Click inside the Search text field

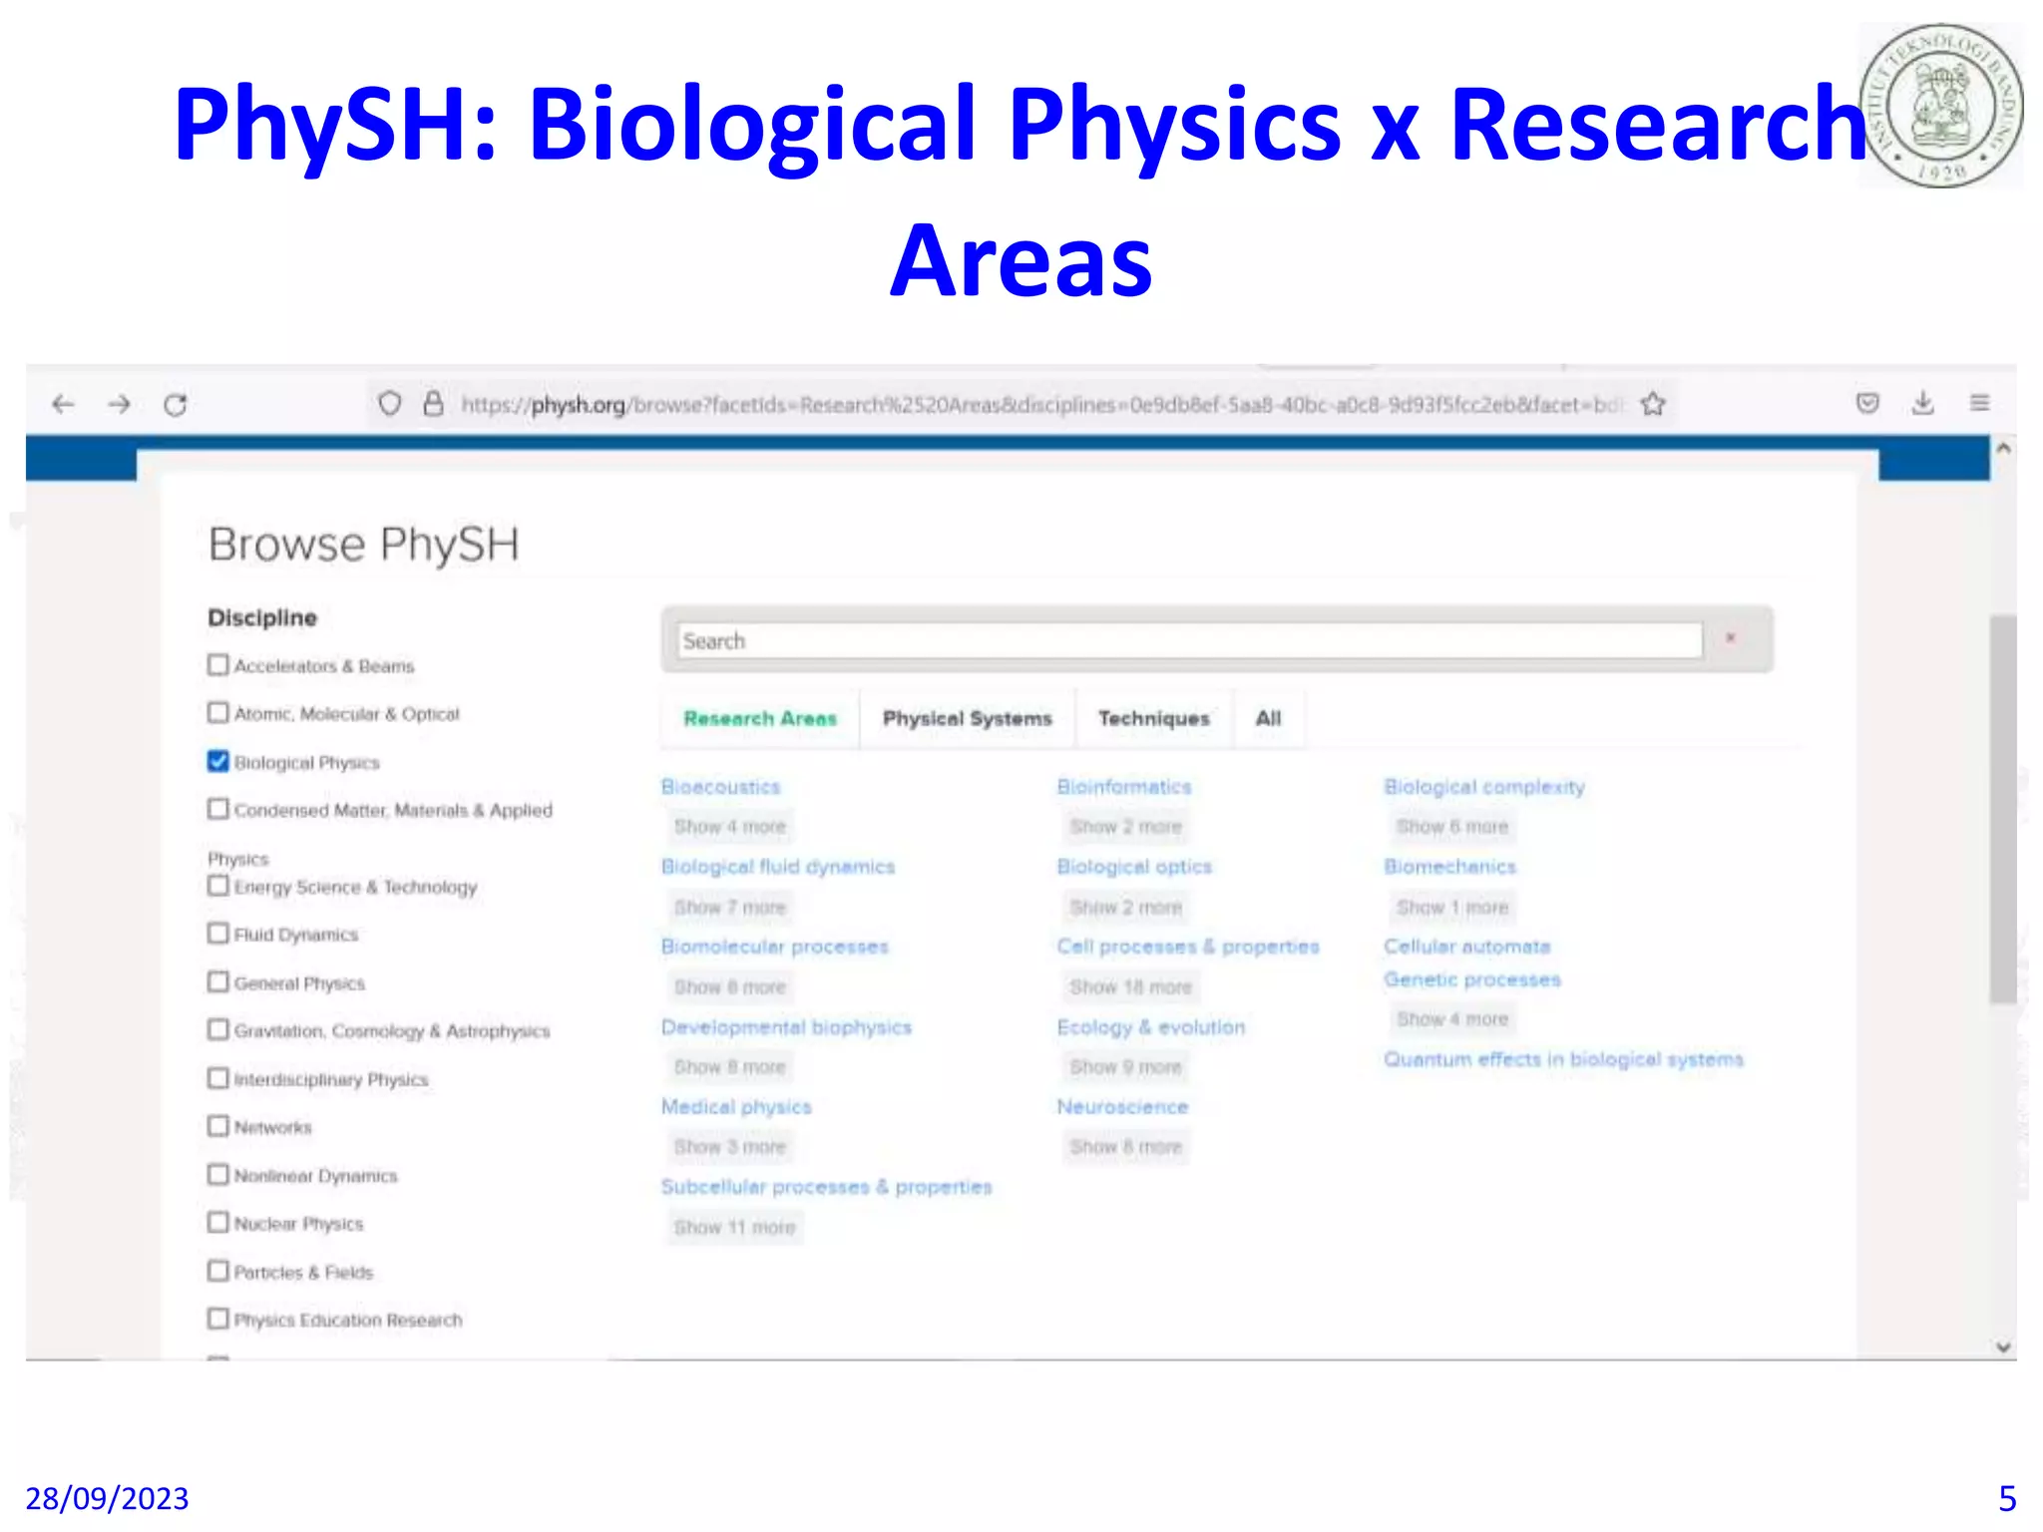pos(1187,640)
